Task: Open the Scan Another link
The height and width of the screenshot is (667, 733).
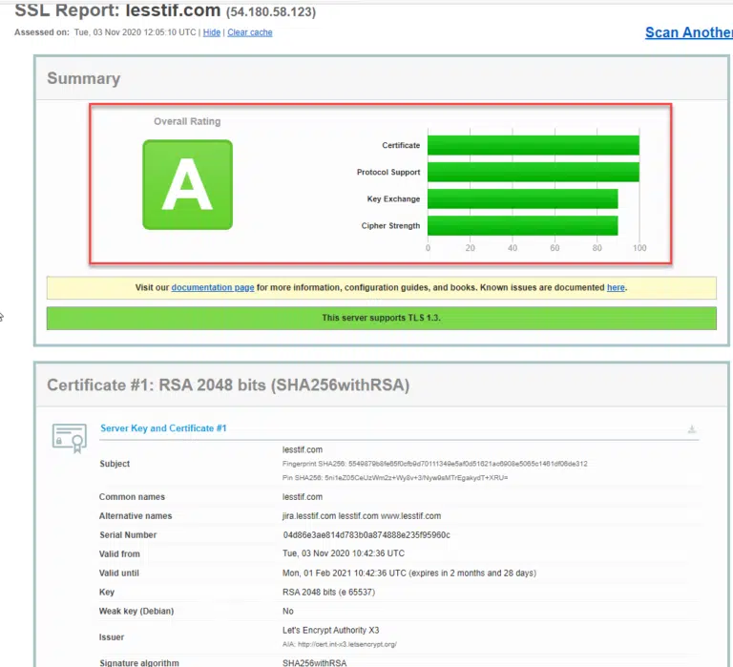Action: point(687,32)
